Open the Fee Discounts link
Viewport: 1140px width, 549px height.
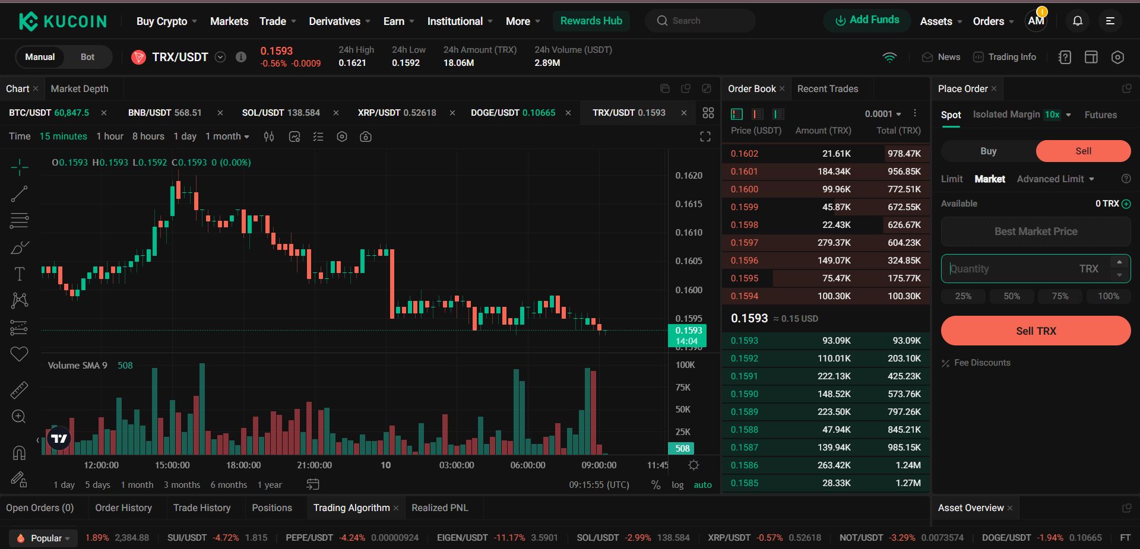pyautogui.click(x=976, y=363)
